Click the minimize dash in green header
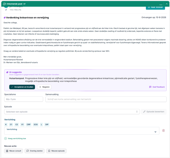The width and height of the screenshot is (170, 158). coord(161,5)
